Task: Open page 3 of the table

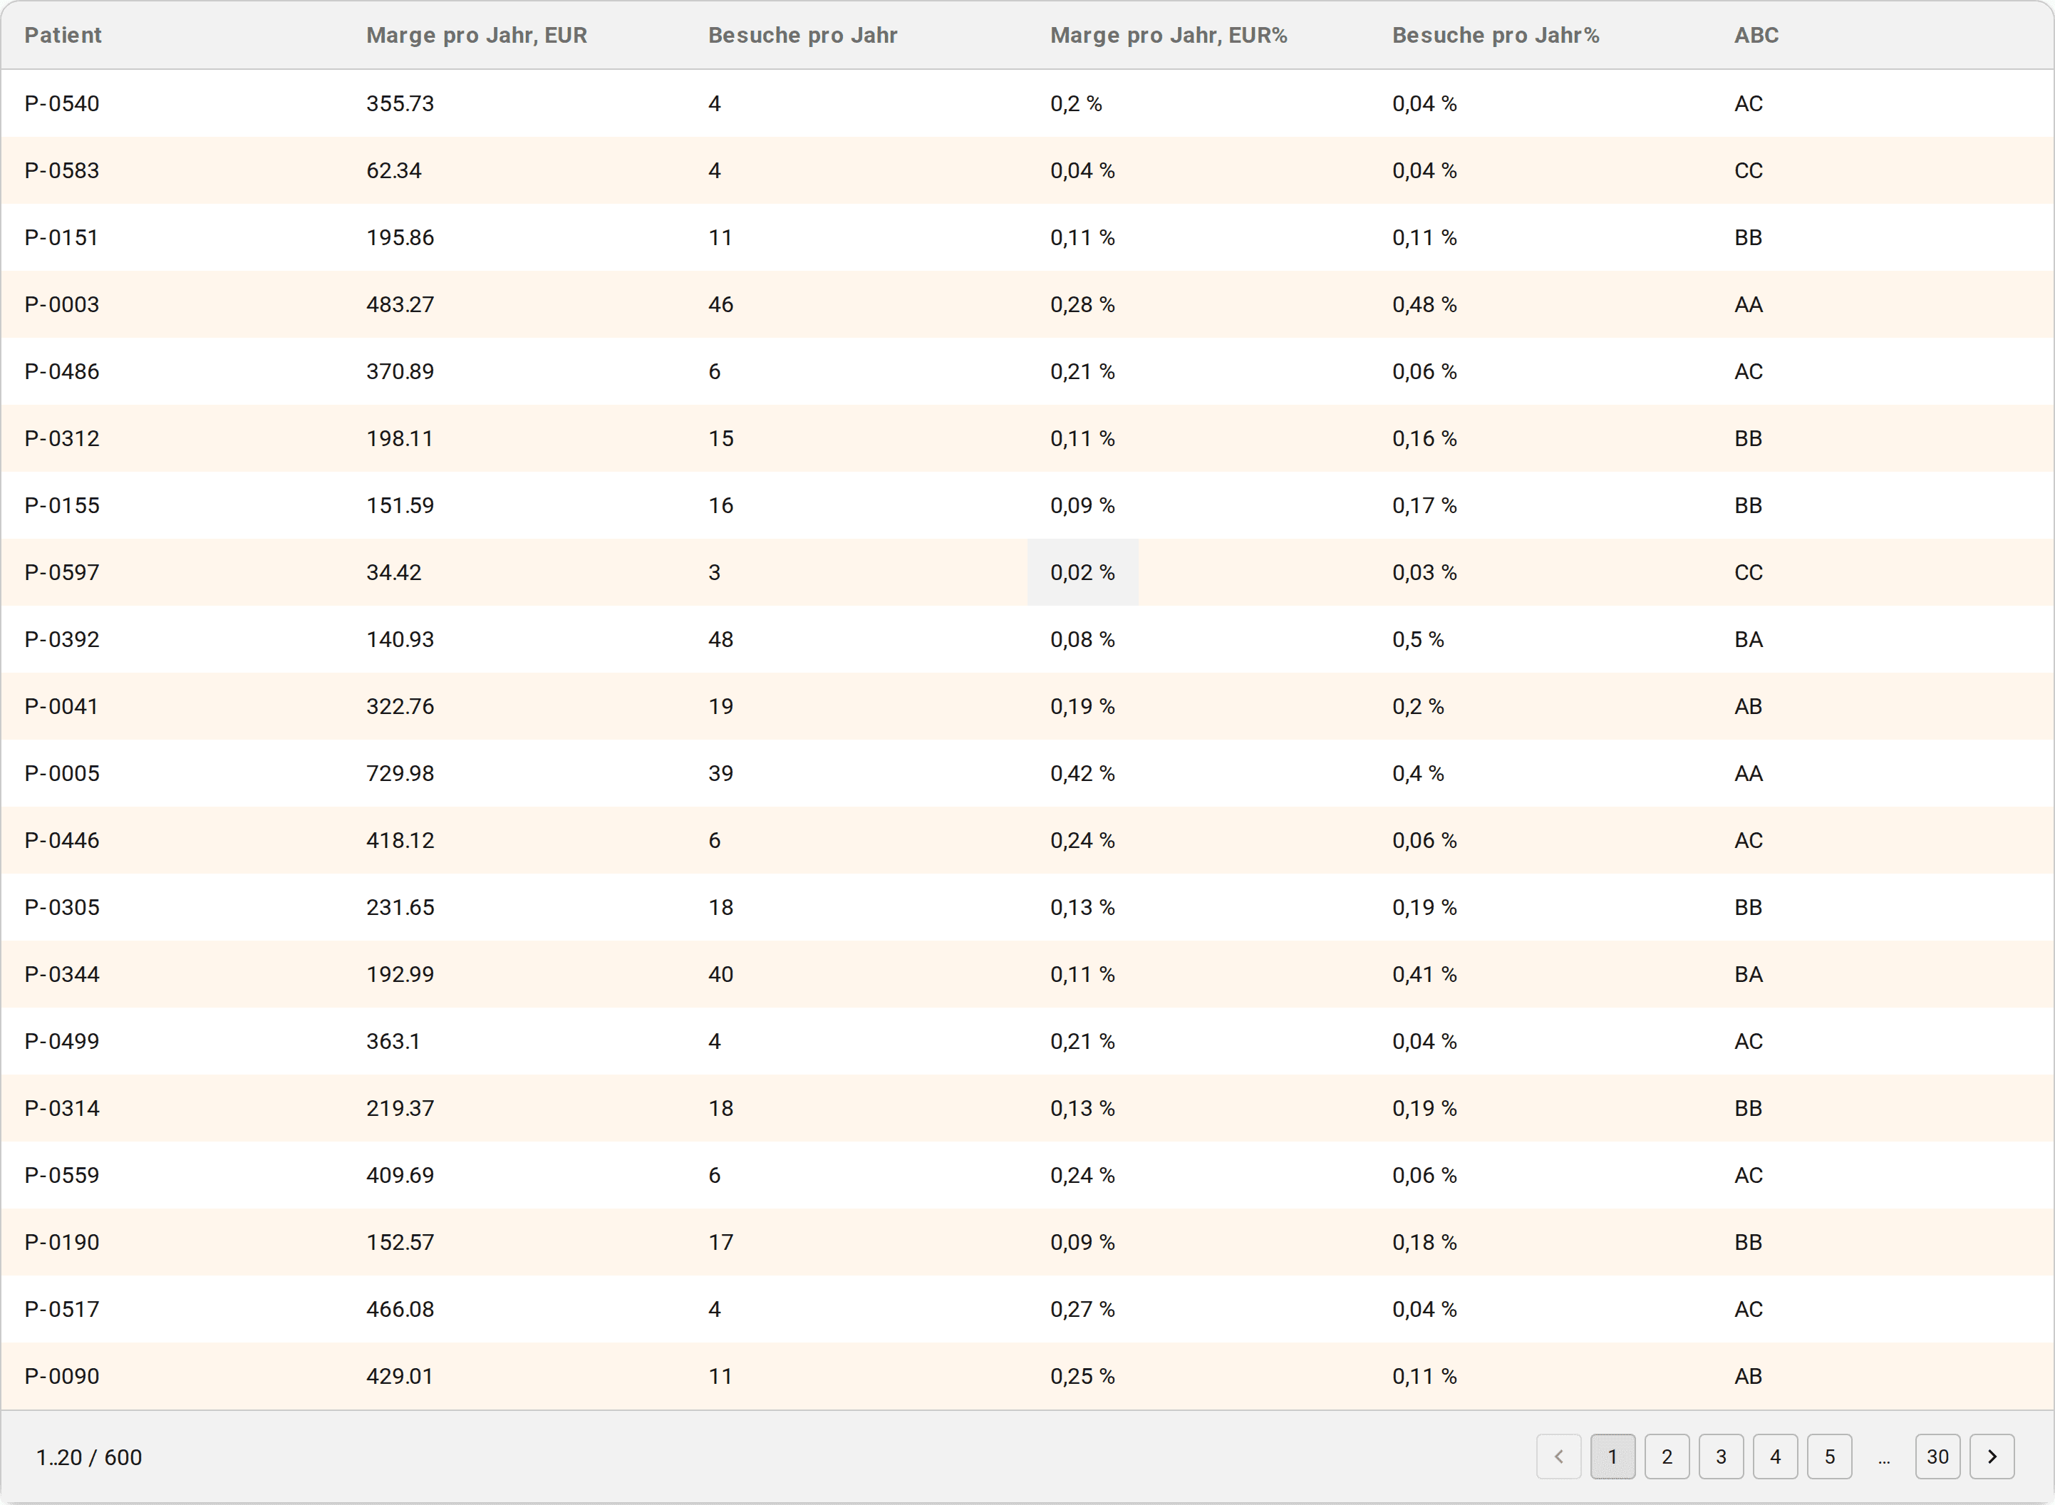Action: [1721, 1457]
